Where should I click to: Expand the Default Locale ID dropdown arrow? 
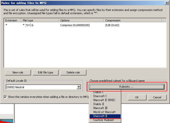pyautogui.click(x=79, y=87)
